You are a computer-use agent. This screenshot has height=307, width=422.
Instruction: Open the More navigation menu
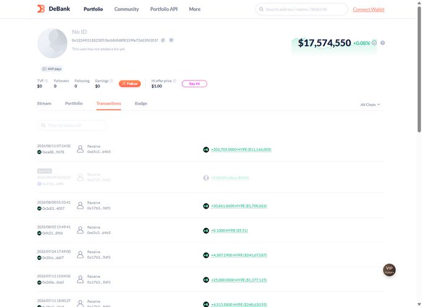tap(195, 9)
